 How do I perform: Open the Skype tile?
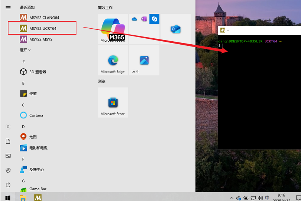tap(154, 19)
